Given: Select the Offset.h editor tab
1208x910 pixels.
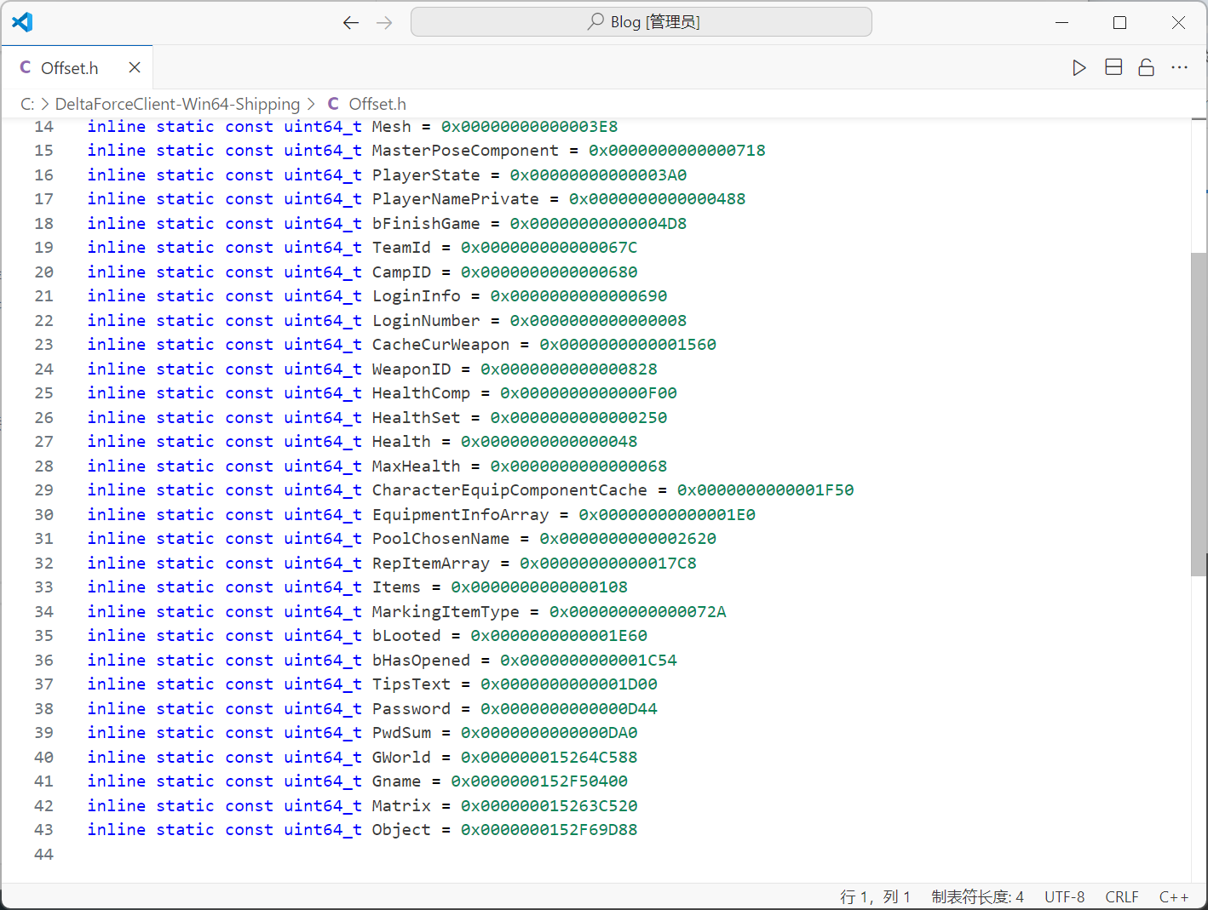Looking at the screenshot, I should tap(69, 68).
